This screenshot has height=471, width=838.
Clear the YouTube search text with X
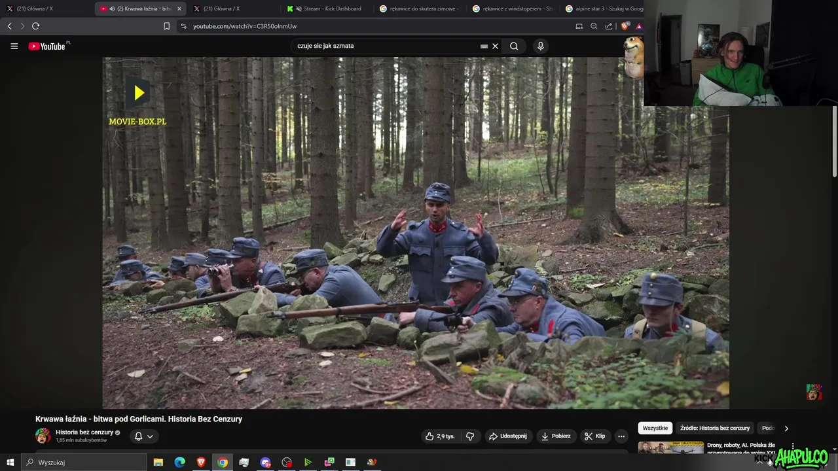tap(496, 46)
